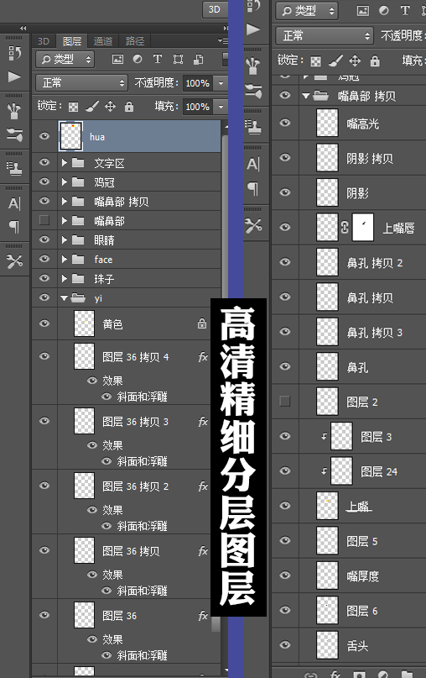Filter adjustment layers in left Layers panel
Viewport: 426px width, 678px height.
[x=138, y=59]
